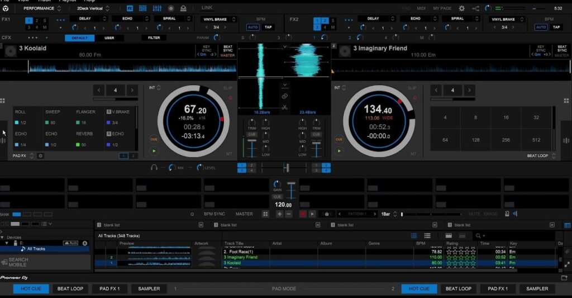Toggle FX1 master M assign button
This screenshot has height=298, width=572.
[45, 27]
